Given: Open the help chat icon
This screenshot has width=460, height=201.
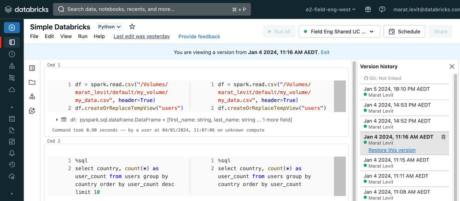Looking at the screenshot, I should (382, 9).
